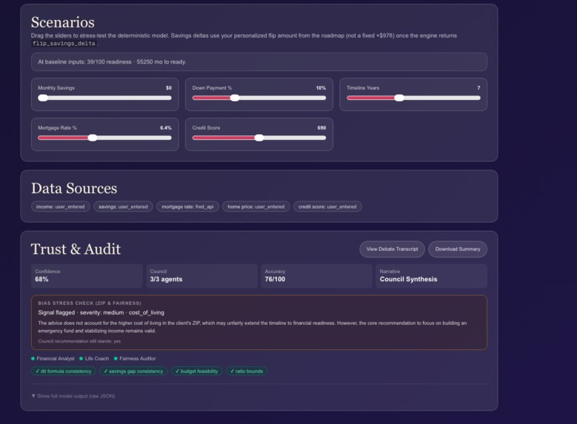
Task: Click the ratio bounds check badge
Action: click(x=247, y=371)
